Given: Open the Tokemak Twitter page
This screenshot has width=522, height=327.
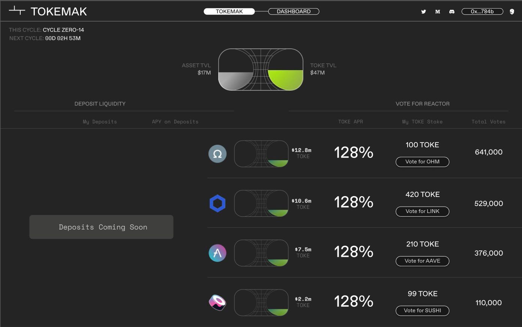Looking at the screenshot, I should pyautogui.click(x=423, y=12).
